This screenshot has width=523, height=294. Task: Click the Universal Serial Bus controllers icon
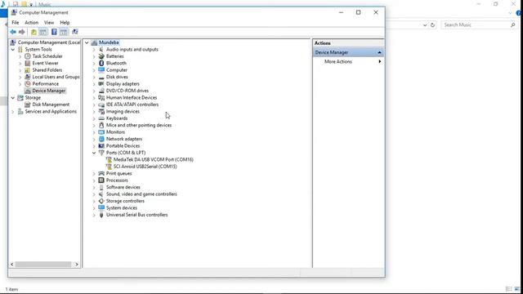[x=101, y=215]
